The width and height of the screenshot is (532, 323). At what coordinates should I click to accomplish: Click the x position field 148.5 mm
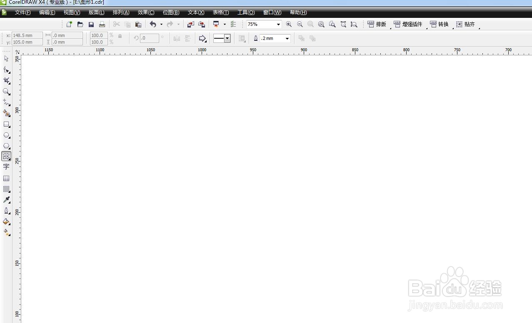click(x=27, y=35)
